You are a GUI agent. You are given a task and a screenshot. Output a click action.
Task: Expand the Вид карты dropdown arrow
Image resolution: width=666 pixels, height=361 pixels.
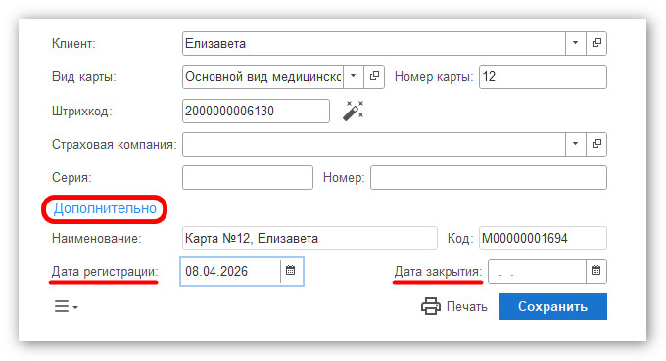click(354, 76)
